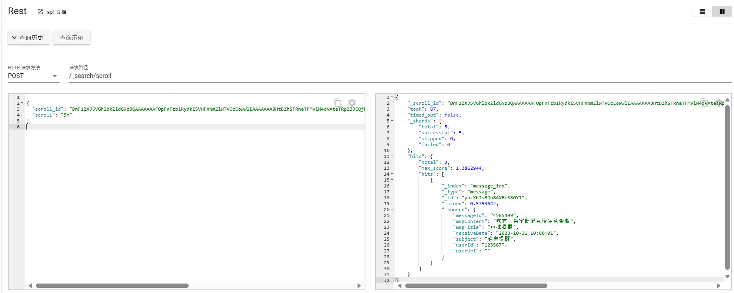Click the "subject": "消息提醒" line

[484, 239]
